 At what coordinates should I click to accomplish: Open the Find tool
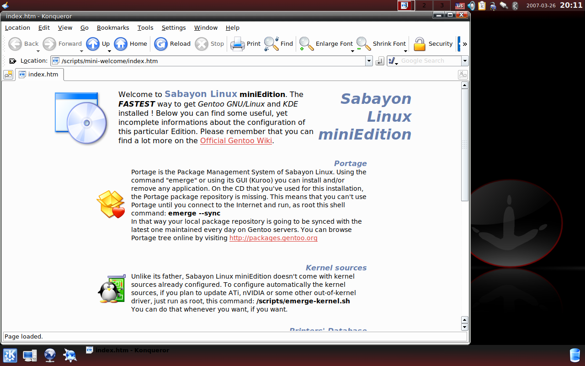pos(278,44)
